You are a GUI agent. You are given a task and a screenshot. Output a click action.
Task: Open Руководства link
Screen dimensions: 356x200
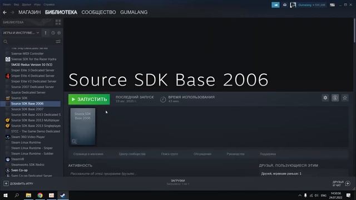235,154
